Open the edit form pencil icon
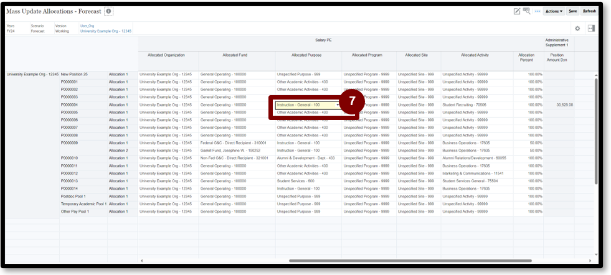Screen dimensions: 611x275 point(517,11)
